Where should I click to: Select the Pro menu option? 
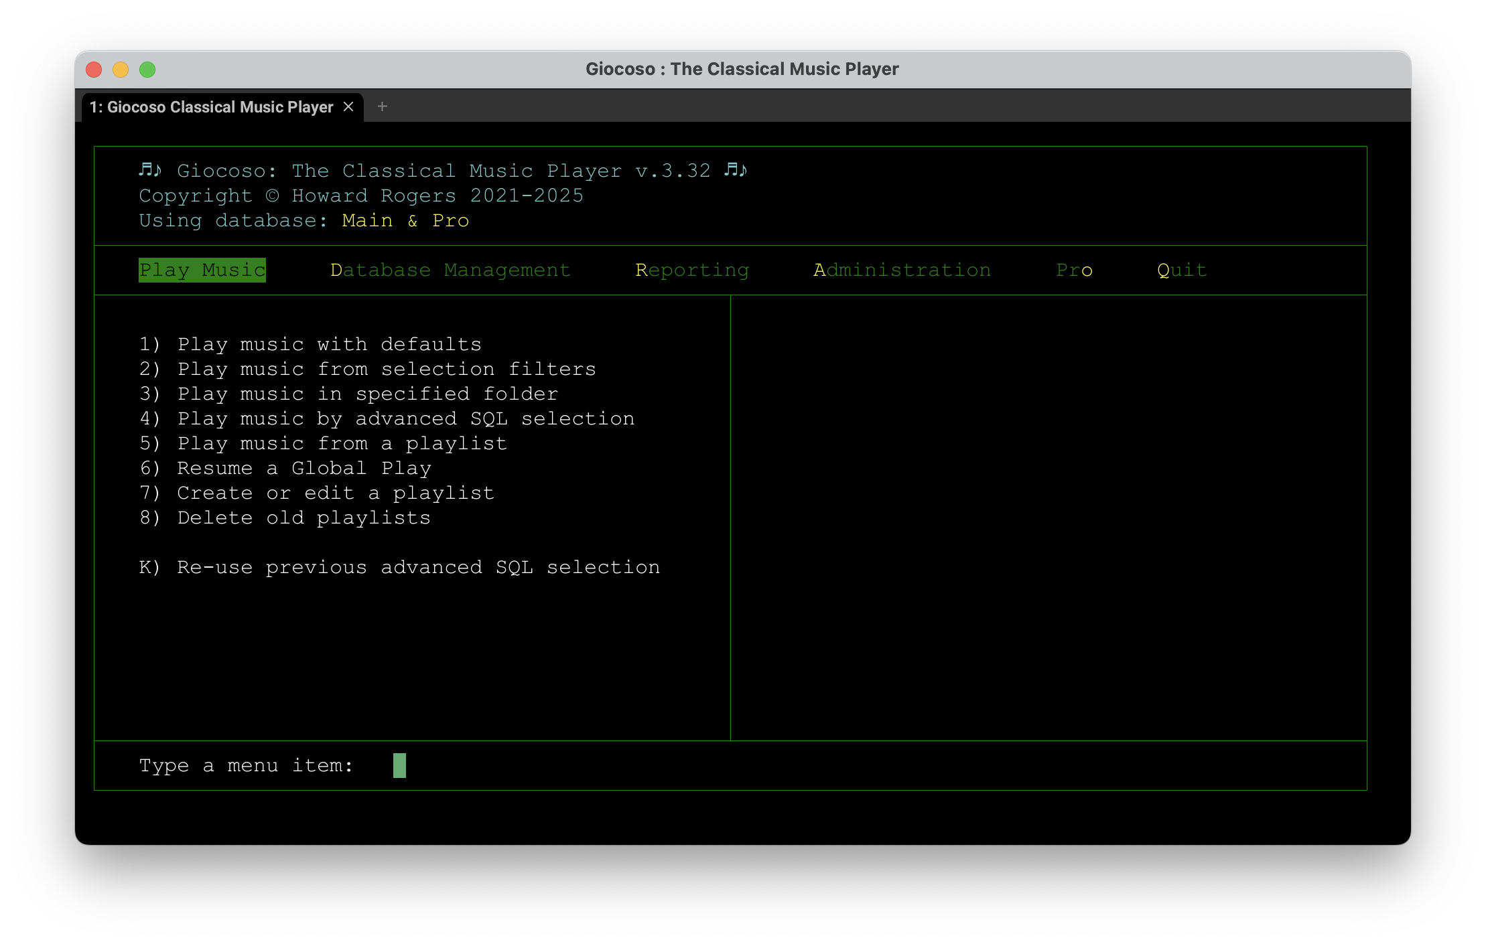[1074, 270]
